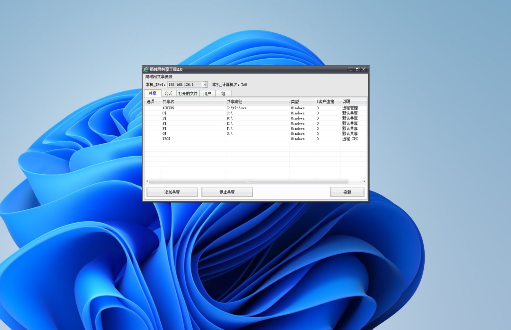This screenshot has height=330, width=511.
Task: Sort by the 共享名 column header
Action: 193,102
